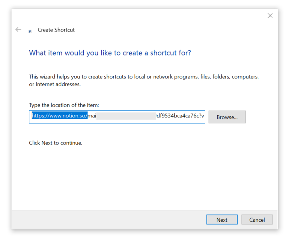Click the blank white area below the instruction text
The width and height of the screenshot is (289, 239).
[x=144, y=176]
